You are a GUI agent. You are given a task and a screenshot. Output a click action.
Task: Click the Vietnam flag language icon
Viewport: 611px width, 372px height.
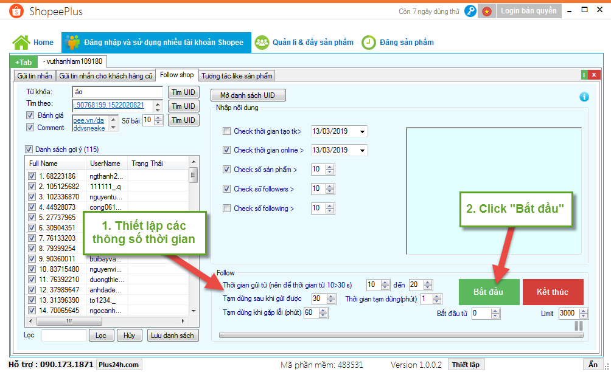pyautogui.click(x=487, y=12)
